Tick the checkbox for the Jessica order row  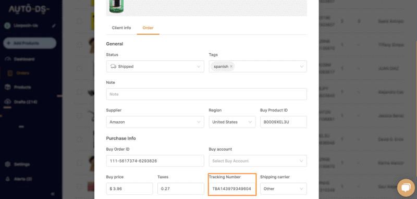tap(80, 116)
